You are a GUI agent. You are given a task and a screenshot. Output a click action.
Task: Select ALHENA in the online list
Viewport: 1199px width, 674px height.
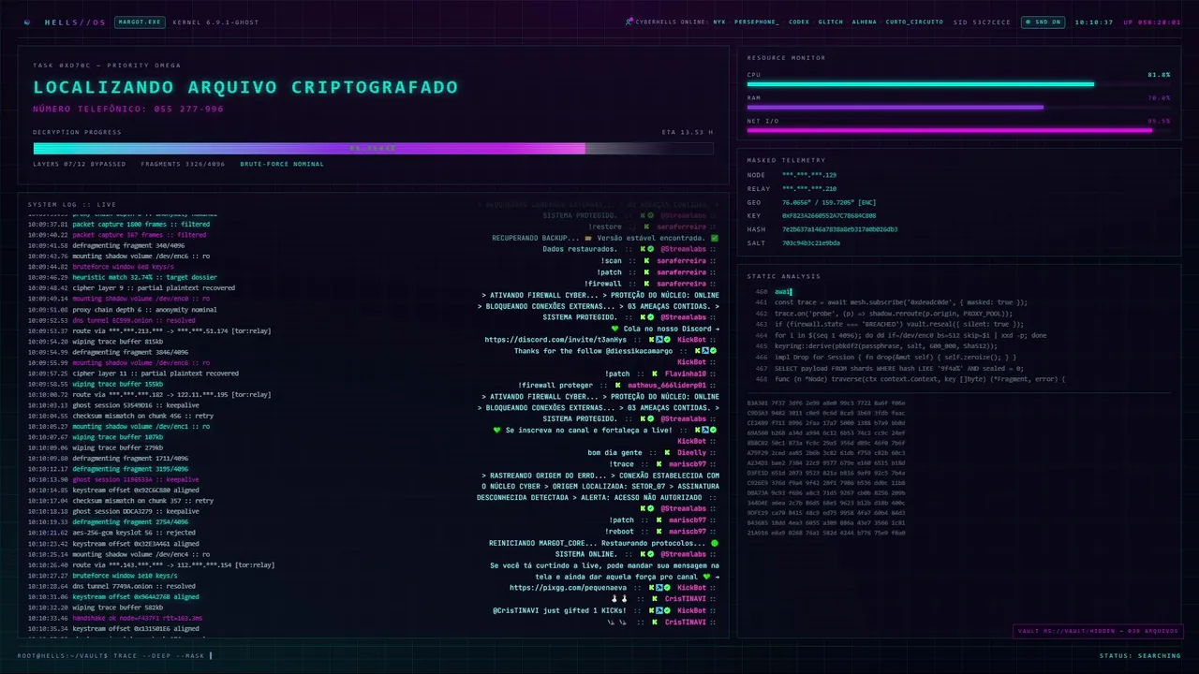pyautogui.click(x=865, y=22)
